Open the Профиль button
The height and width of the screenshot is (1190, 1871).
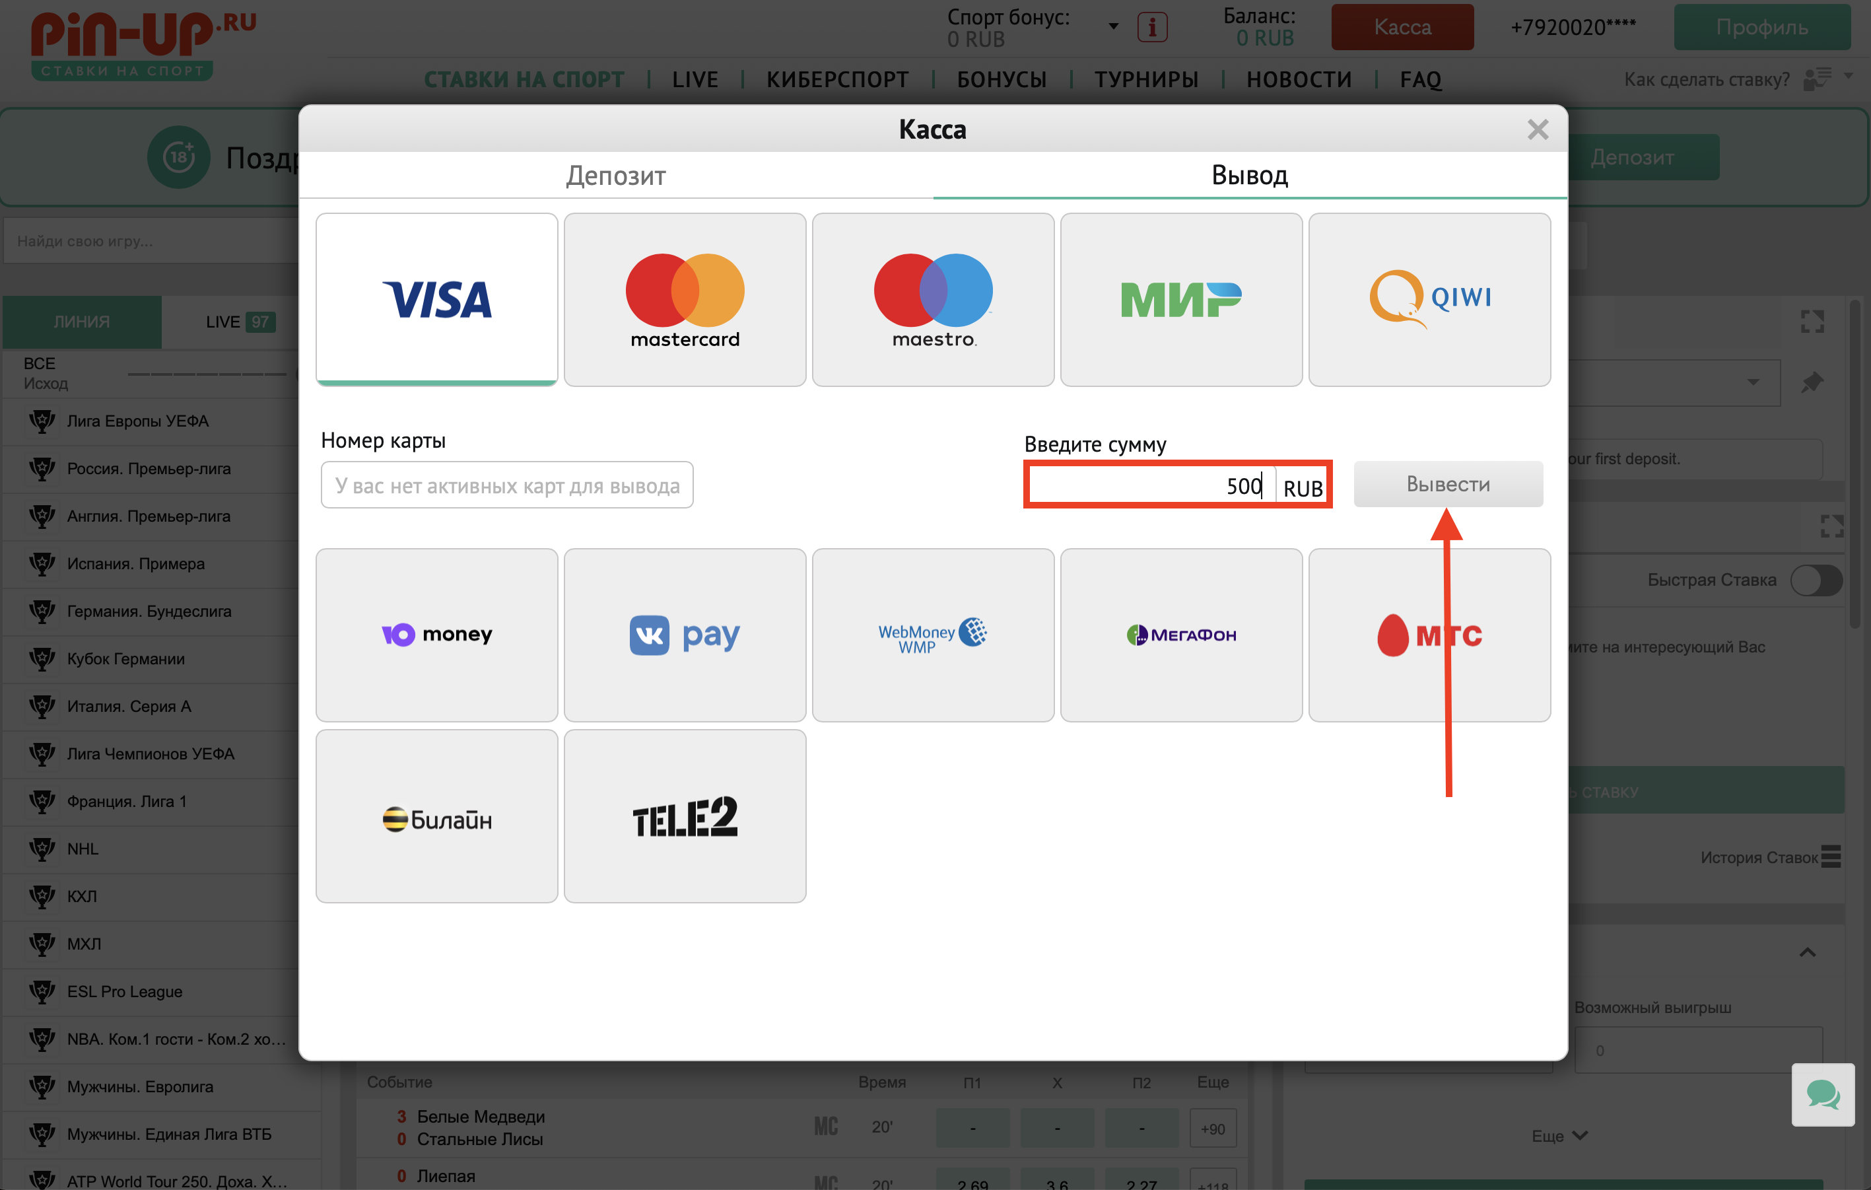pos(1761,27)
